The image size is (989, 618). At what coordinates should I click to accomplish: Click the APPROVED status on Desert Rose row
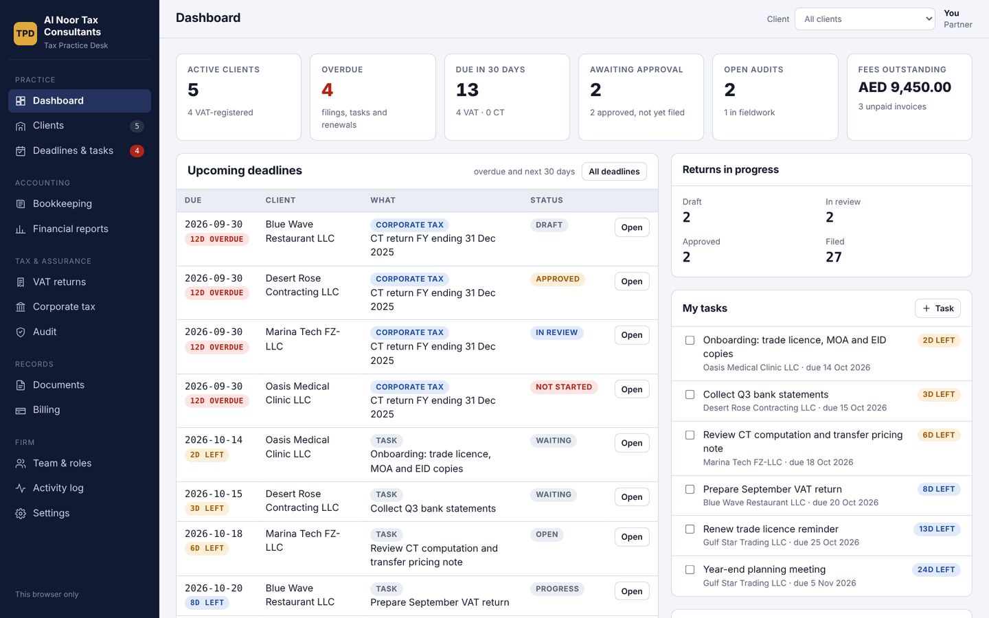(x=558, y=279)
